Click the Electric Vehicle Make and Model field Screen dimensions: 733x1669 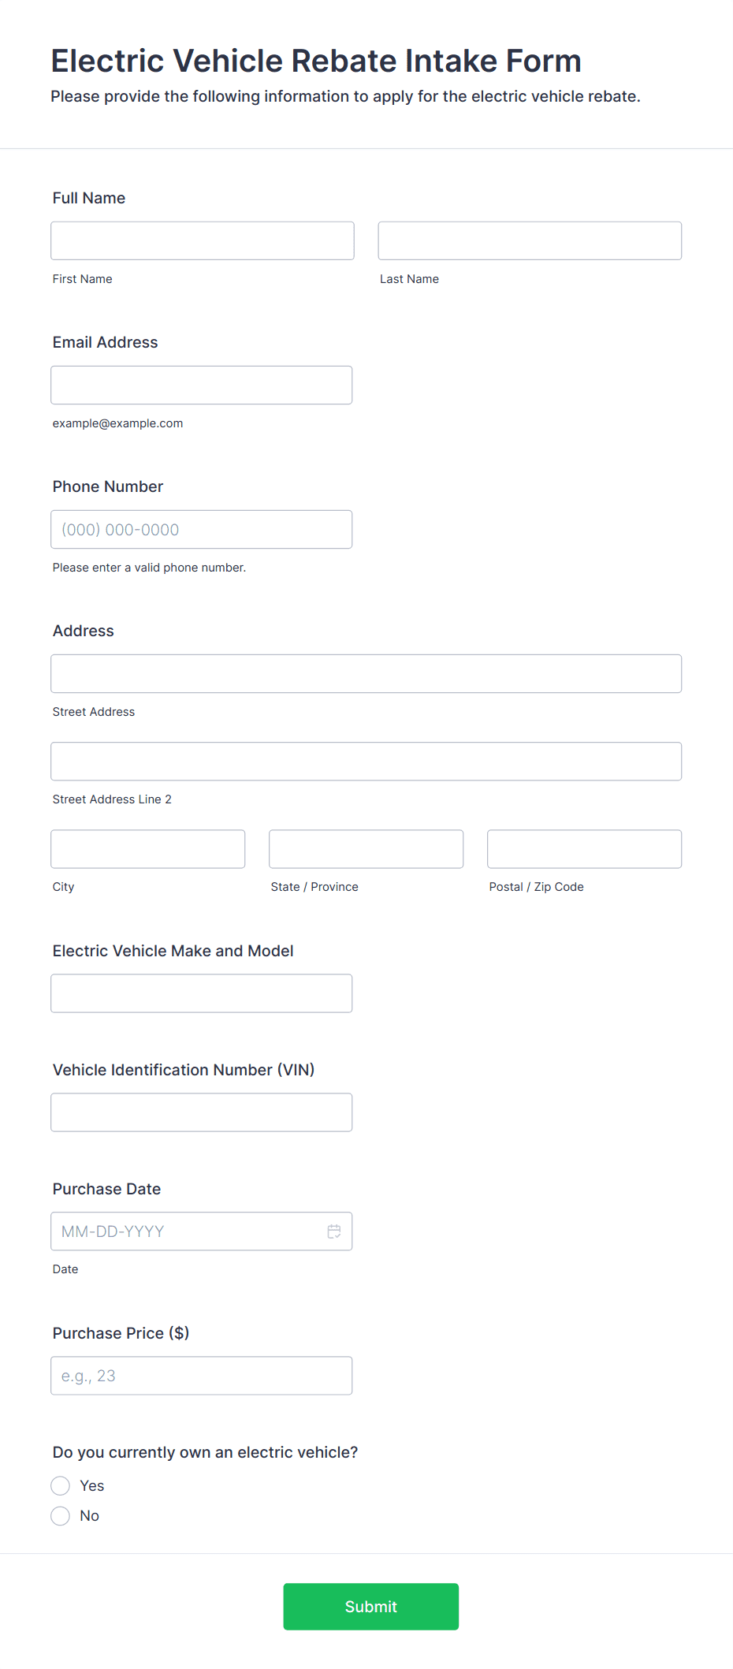click(202, 993)
